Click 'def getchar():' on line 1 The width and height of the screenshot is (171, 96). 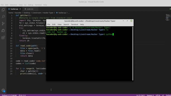(24, 15)
